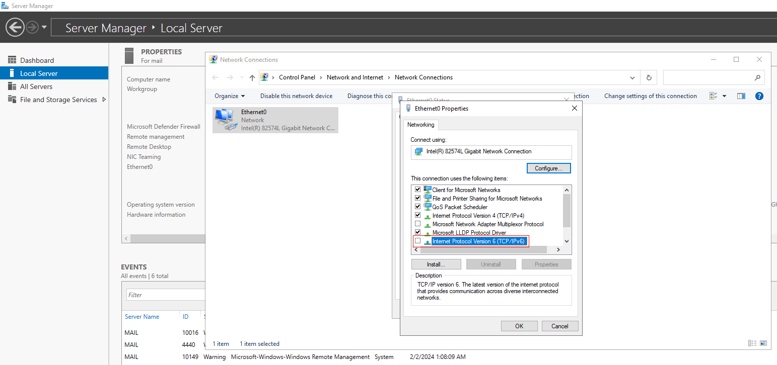The width and height of the screenshot is (777, 365).
Task: Click the change view icon
Action: coord(713,96)
